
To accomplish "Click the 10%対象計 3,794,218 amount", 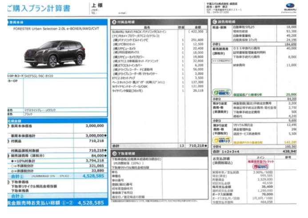I will 95,161.
